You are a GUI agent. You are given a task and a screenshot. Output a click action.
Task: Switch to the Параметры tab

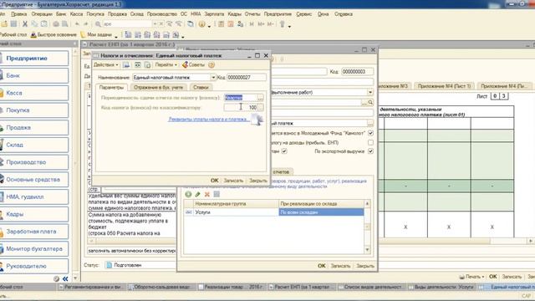point(111,87)
